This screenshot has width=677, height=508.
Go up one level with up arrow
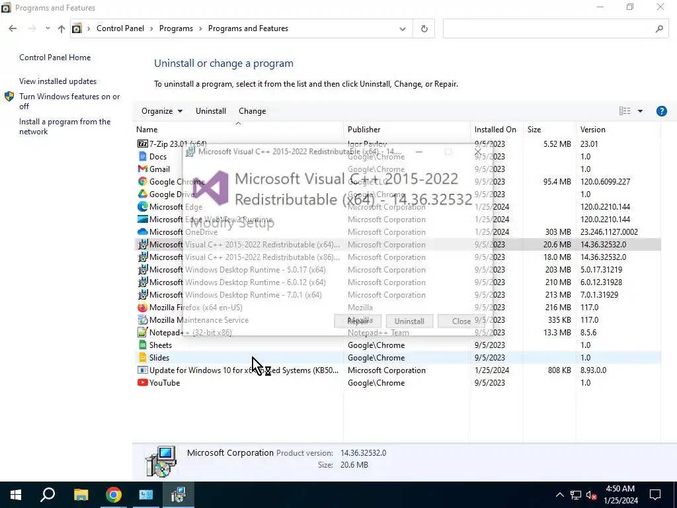tap(61, 28)
